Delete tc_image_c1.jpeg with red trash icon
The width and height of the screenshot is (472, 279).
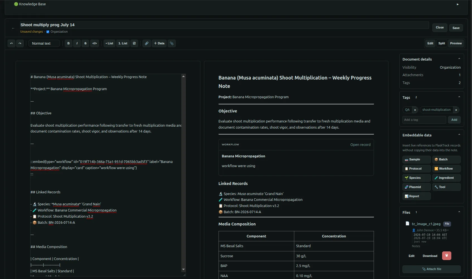[x=447, y=256]
